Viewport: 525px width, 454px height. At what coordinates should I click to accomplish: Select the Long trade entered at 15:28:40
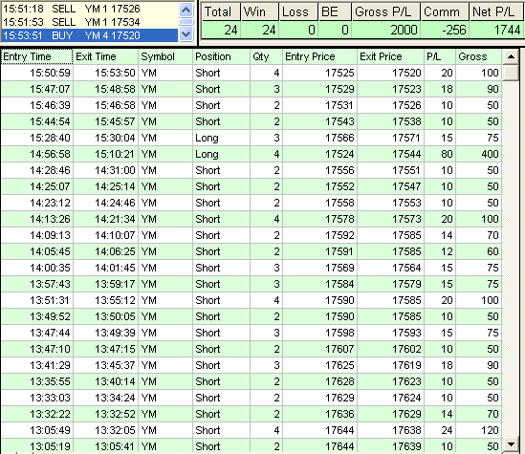tap(252, 138)
